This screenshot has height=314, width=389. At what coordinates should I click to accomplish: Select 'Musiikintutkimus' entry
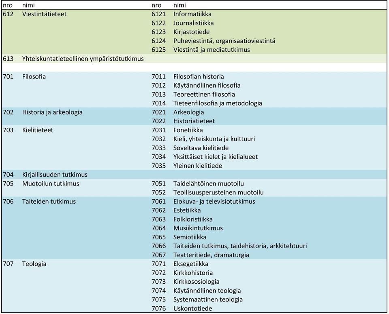point(198,228)
